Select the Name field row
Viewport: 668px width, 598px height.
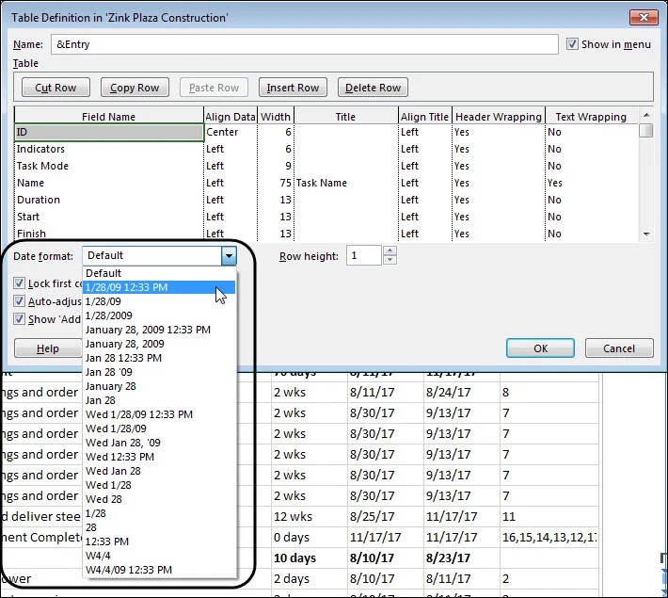[x=108, y=183]
